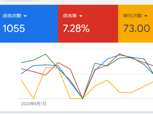Click the 2023年8月1日 axis date label
The height and width of the screenshot is (114, 153).
[x=34, y=104]
